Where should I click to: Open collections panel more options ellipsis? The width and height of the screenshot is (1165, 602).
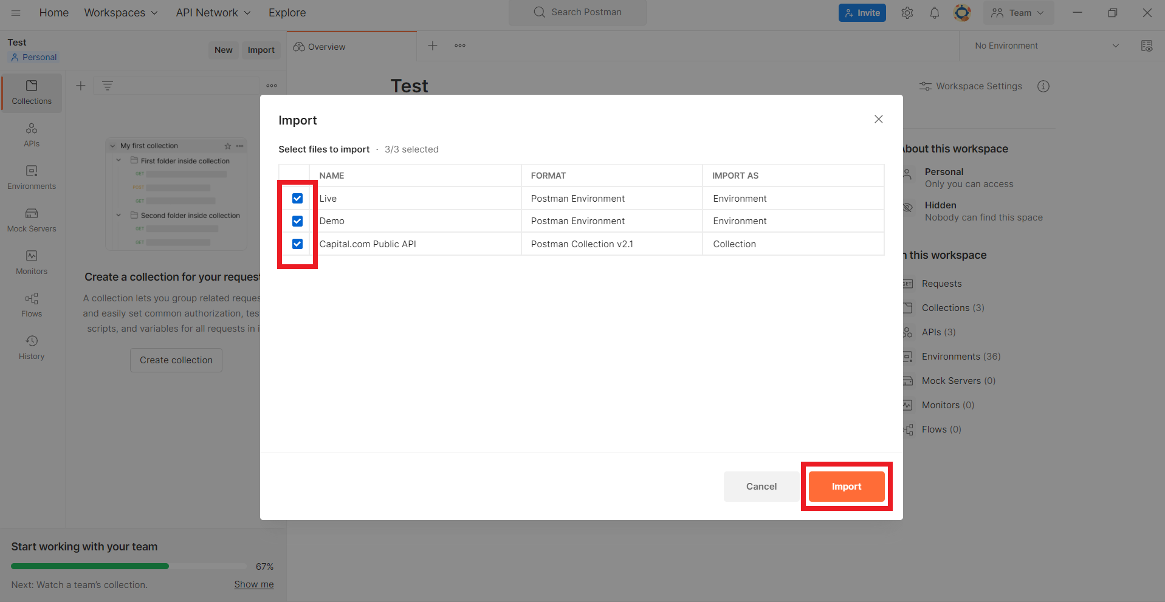pyautogui.click(x=272, y=86)
